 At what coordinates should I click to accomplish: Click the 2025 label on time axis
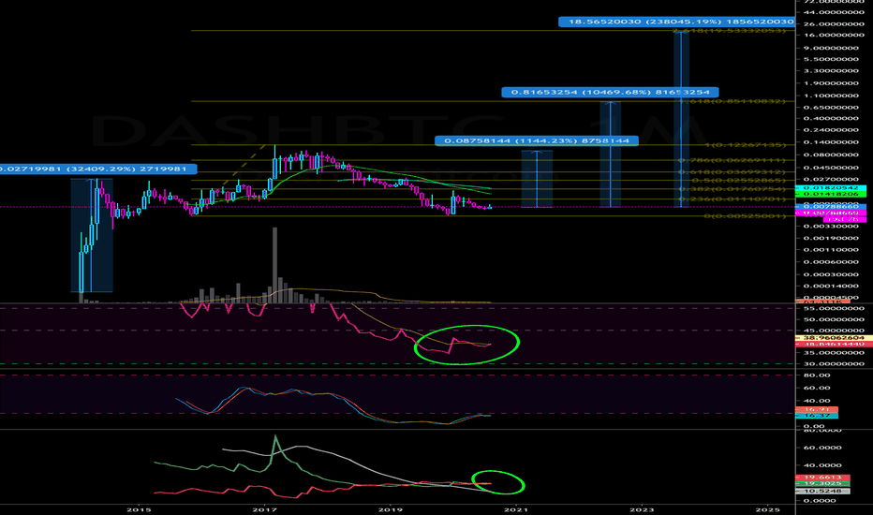click(768, 509)
